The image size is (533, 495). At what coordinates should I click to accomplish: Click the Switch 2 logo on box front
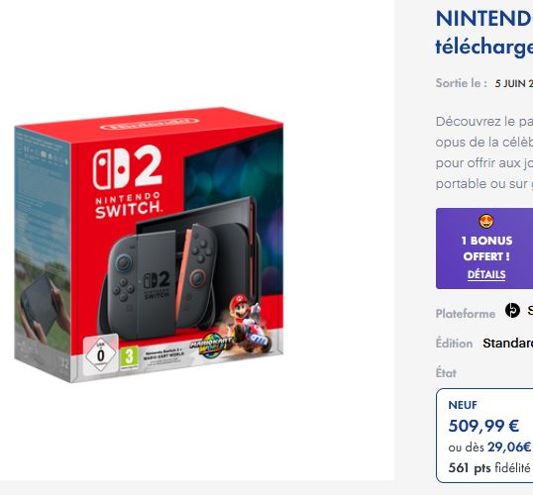click(x=128, y=182)
